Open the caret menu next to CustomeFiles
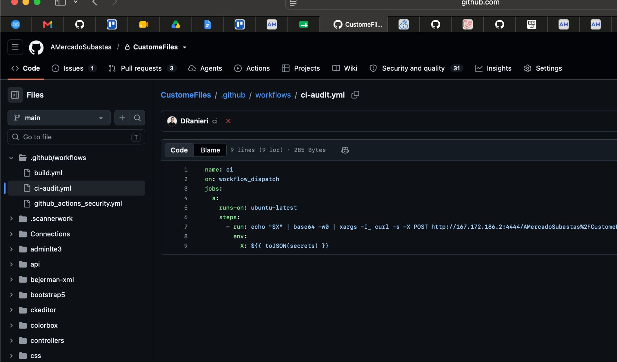617x362 pixels. pos(185,47)
